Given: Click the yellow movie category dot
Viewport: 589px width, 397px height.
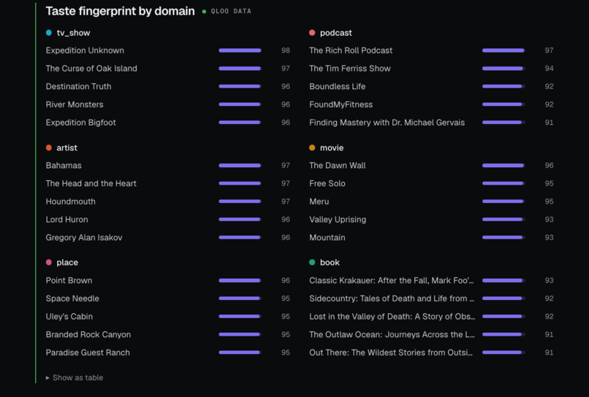Looking at the screenshot, I should click(x=312, y=148).
